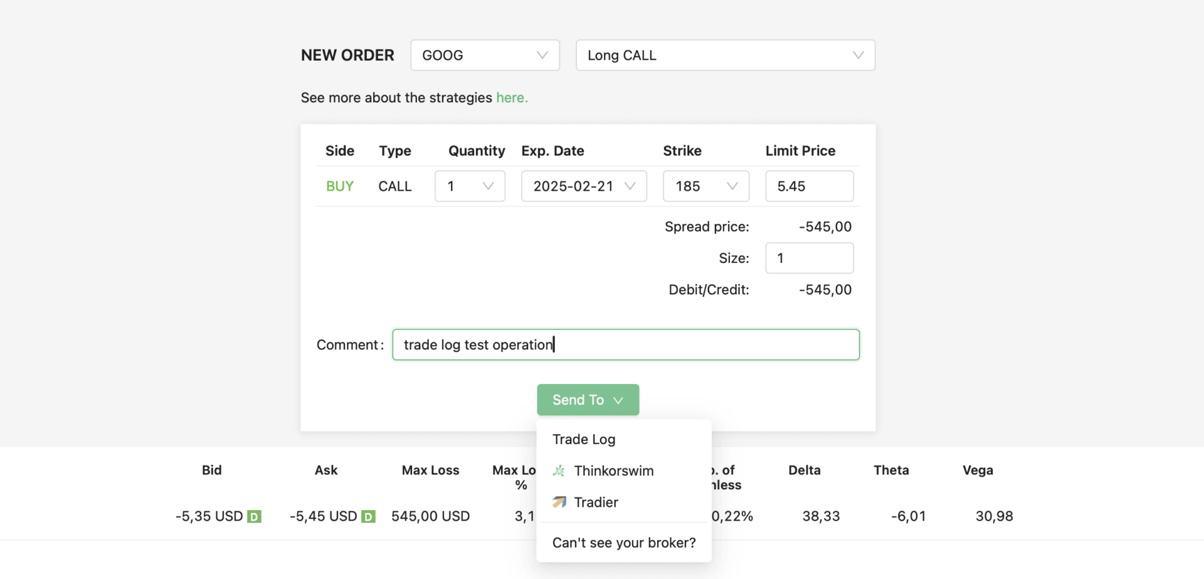Click the green D badge under Bid

point(254,517)
